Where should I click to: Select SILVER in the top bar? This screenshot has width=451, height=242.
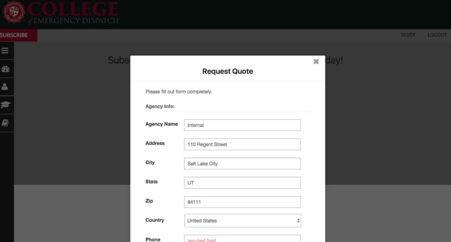coord(408,35)
